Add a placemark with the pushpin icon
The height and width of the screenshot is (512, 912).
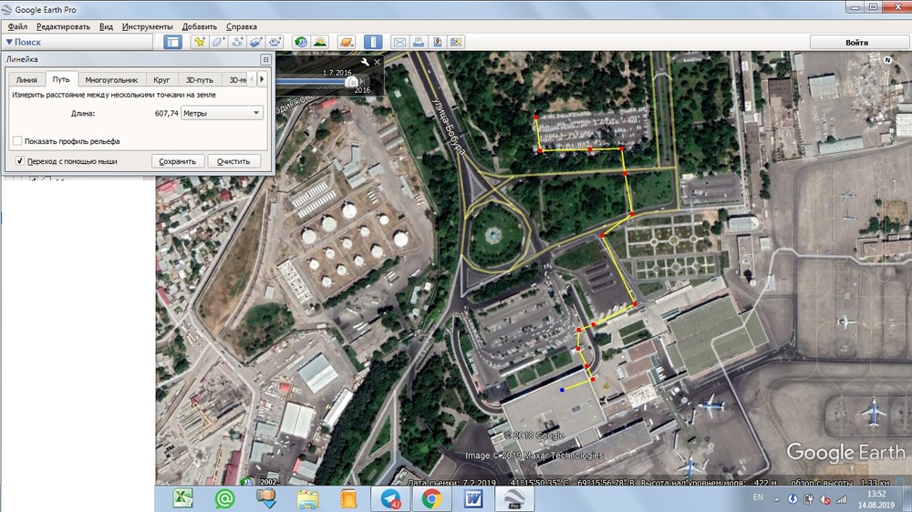point(198,42)
